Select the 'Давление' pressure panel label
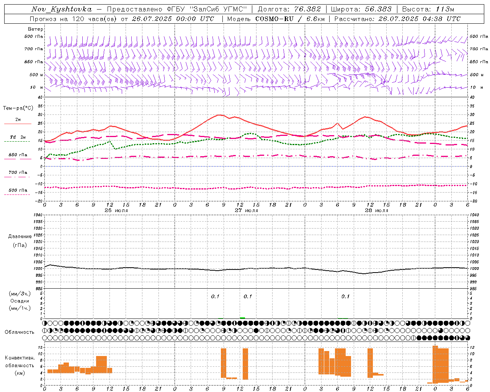The width and height of the screenshot is (490, 392). coord(20,237)
